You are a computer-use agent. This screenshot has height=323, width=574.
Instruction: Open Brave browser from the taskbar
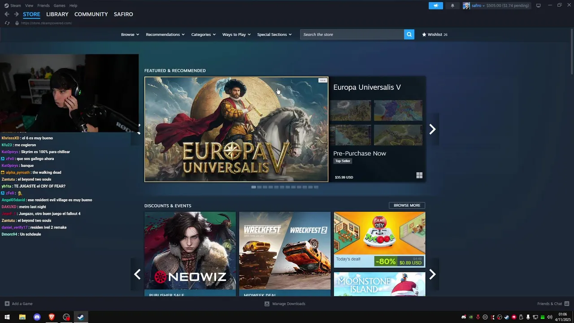point(52,317)
